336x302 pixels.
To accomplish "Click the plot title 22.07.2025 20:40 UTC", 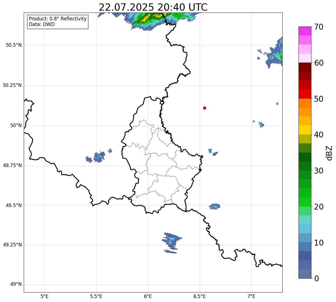I will click(153, 7).
